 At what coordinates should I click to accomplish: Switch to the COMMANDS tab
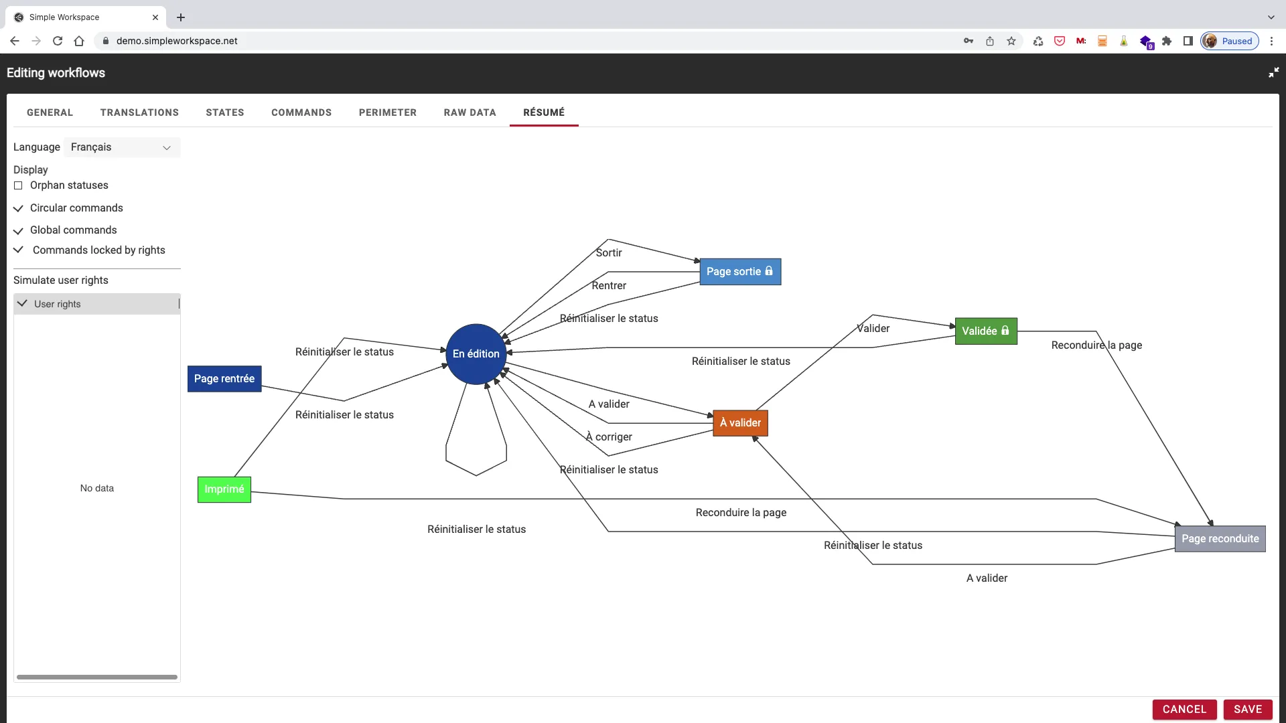[301, 112]
